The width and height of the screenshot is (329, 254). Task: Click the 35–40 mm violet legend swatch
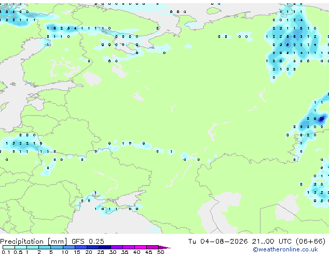[129, 247]
